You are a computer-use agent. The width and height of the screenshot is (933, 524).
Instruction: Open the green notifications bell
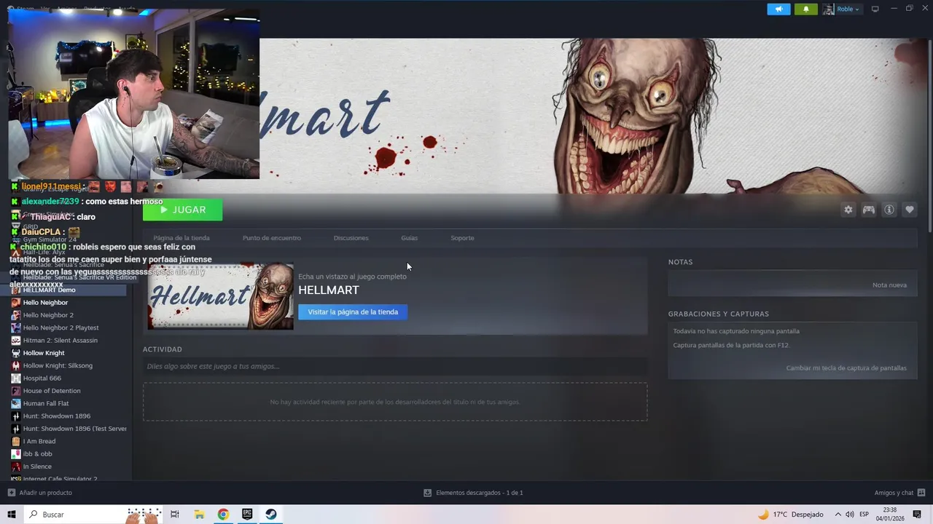(805, 9)
